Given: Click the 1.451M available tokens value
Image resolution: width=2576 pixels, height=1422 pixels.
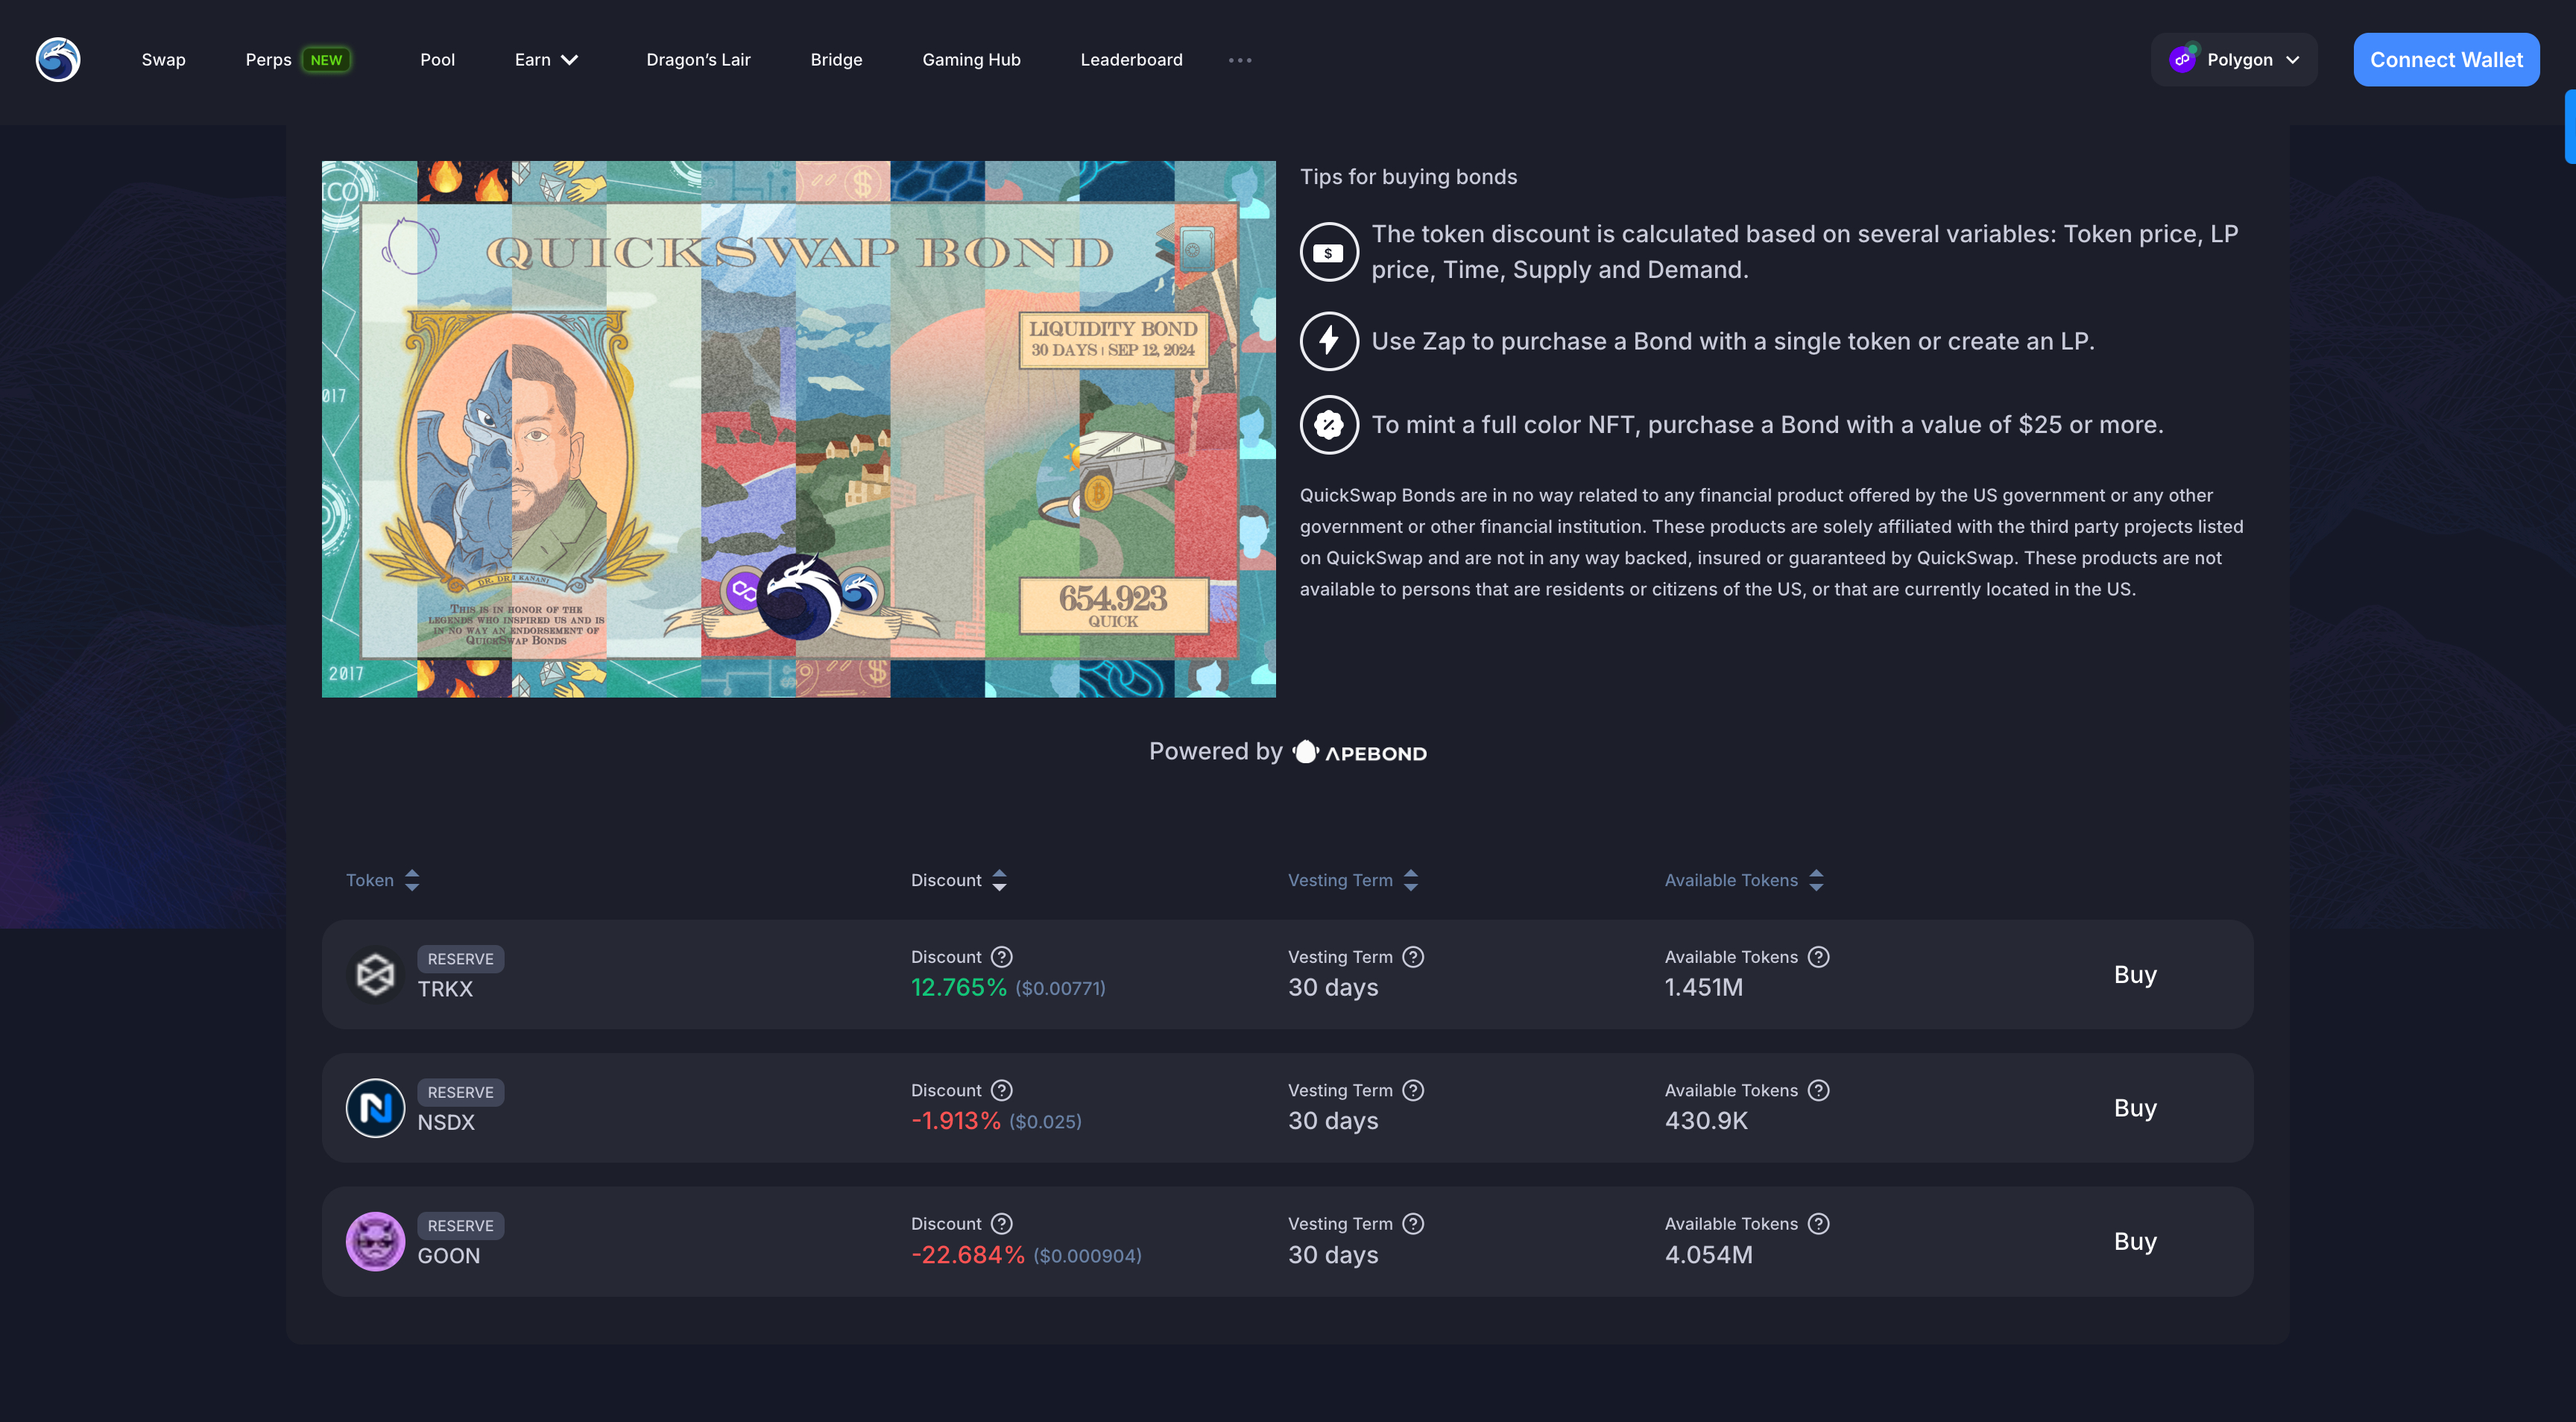Looking at the screenshot, I should pyautogui.click(x=1704, y=988).
